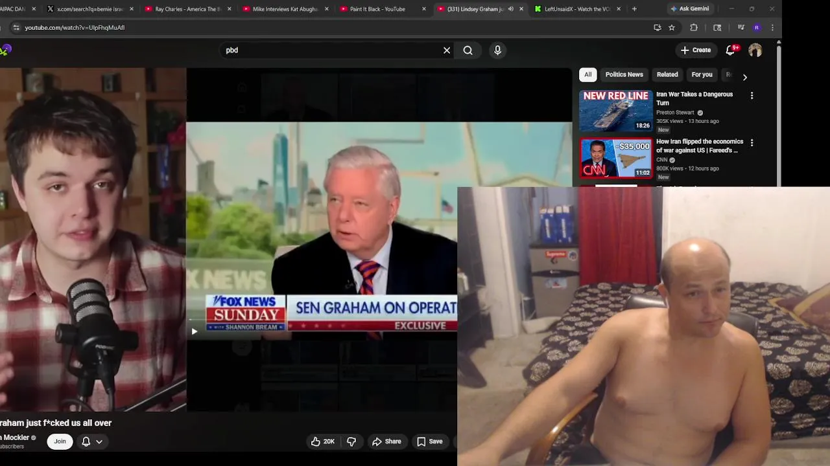Open Iran War Takes a Dangerous Turn title
Image resolution: width=830 pixels, height=466 pixels.
pyautogui.click(x=694, y=98)
